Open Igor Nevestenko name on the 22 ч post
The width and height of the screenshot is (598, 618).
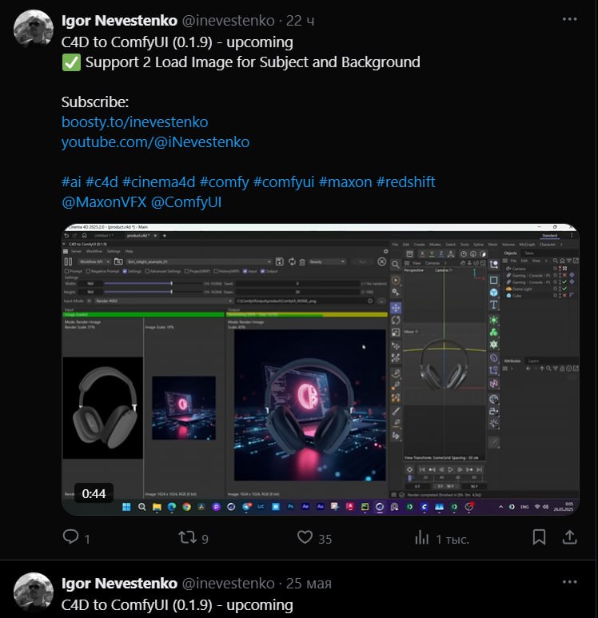(119, 21)
